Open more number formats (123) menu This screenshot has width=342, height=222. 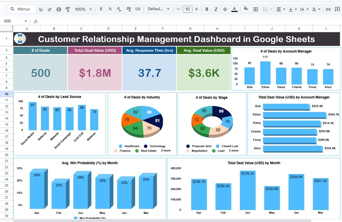point(138,9)
